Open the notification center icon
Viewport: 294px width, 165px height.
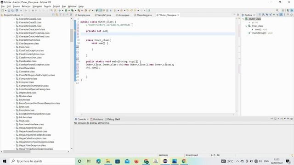click(x=288, y=161)
